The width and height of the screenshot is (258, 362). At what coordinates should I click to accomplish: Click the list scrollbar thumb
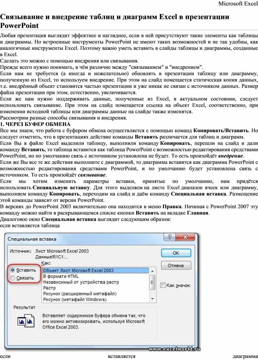pyautogui.click(x=152, y=282)
